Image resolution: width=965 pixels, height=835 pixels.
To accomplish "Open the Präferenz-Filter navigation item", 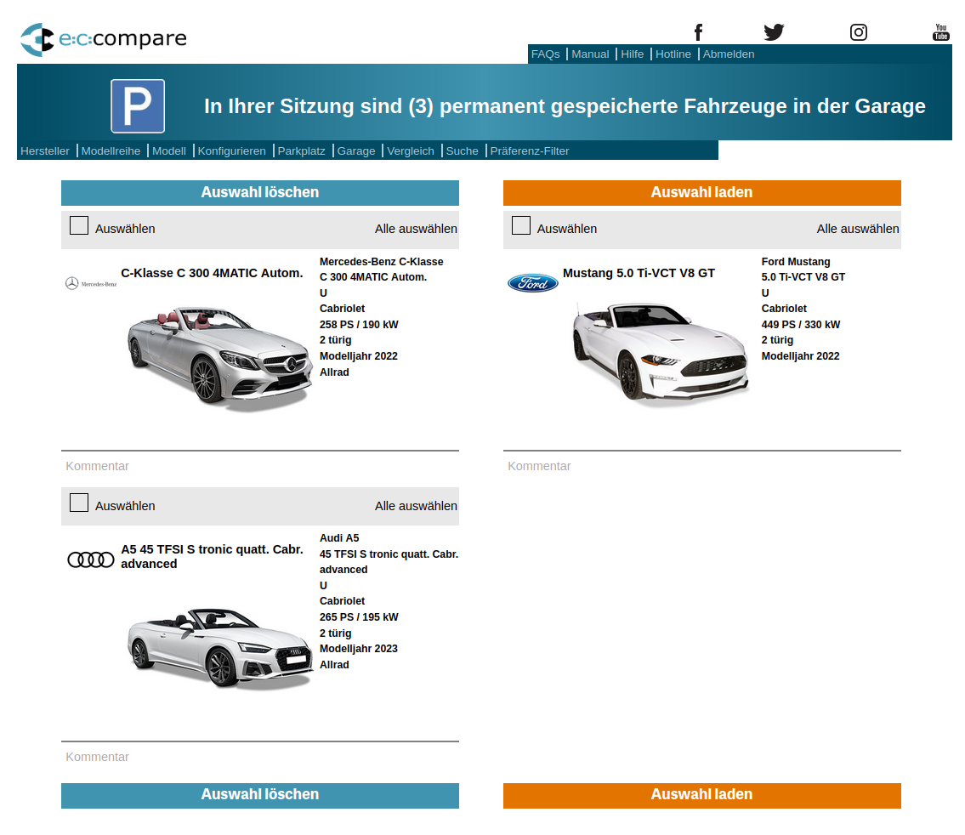I will (x=530, y=151).
